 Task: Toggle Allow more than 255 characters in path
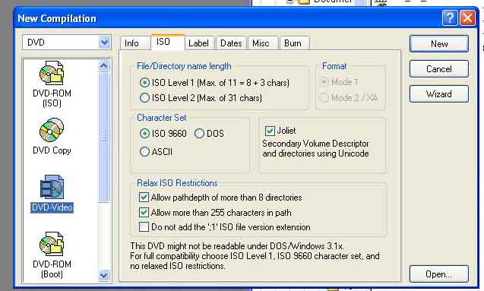click(x=144, y=212)
